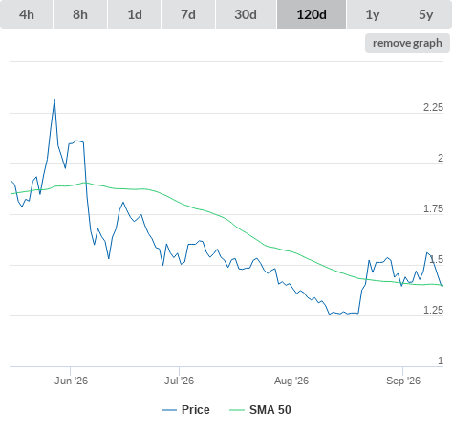453x435 pixels.
Task: Click the 2.25 y-axis label
Action: [x=433, y=107]
